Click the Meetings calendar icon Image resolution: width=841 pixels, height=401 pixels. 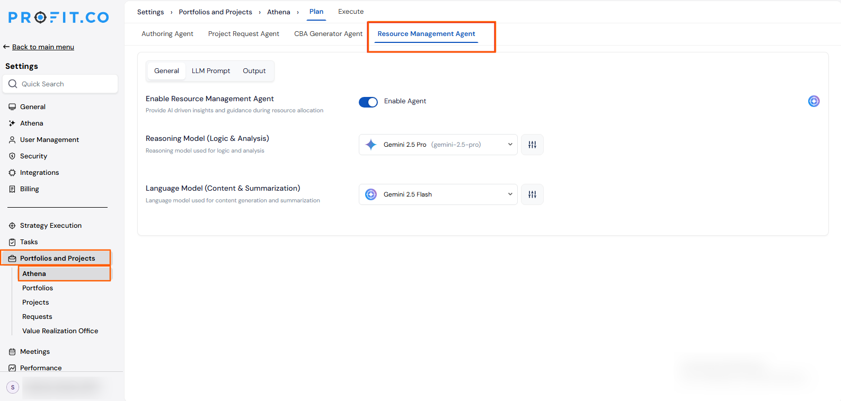click(12, 352)
